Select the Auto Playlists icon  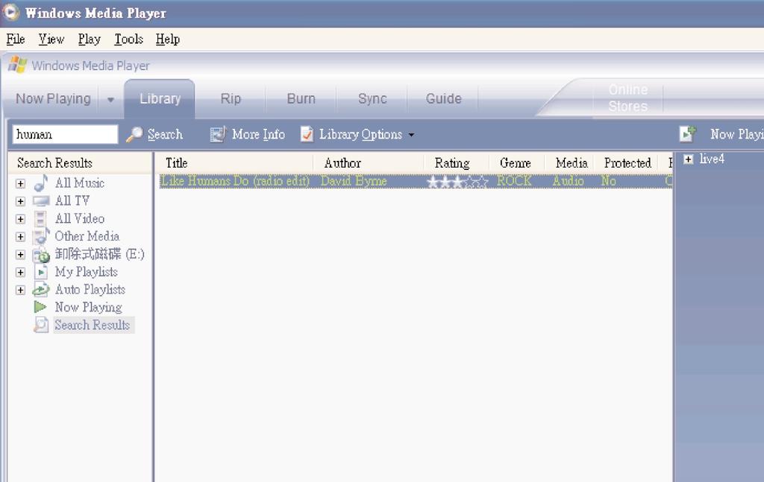click(x=41, y=289)
